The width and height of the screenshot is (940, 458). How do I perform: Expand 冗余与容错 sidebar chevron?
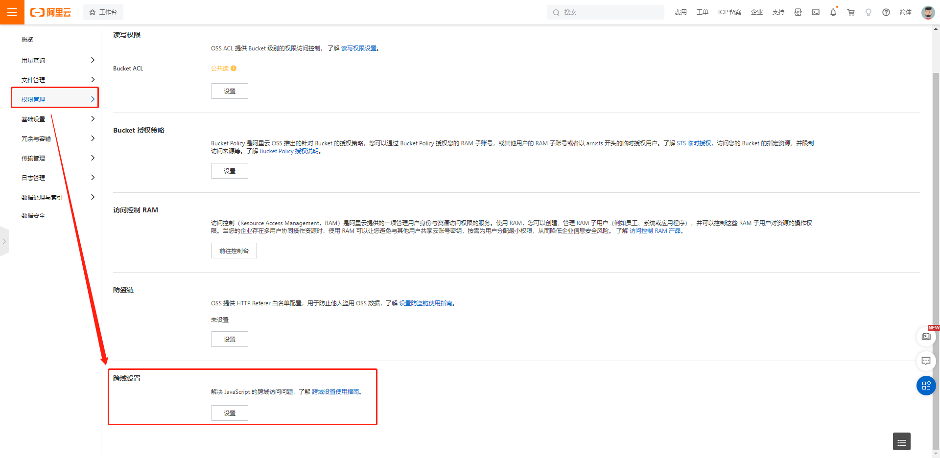point(93,138)
